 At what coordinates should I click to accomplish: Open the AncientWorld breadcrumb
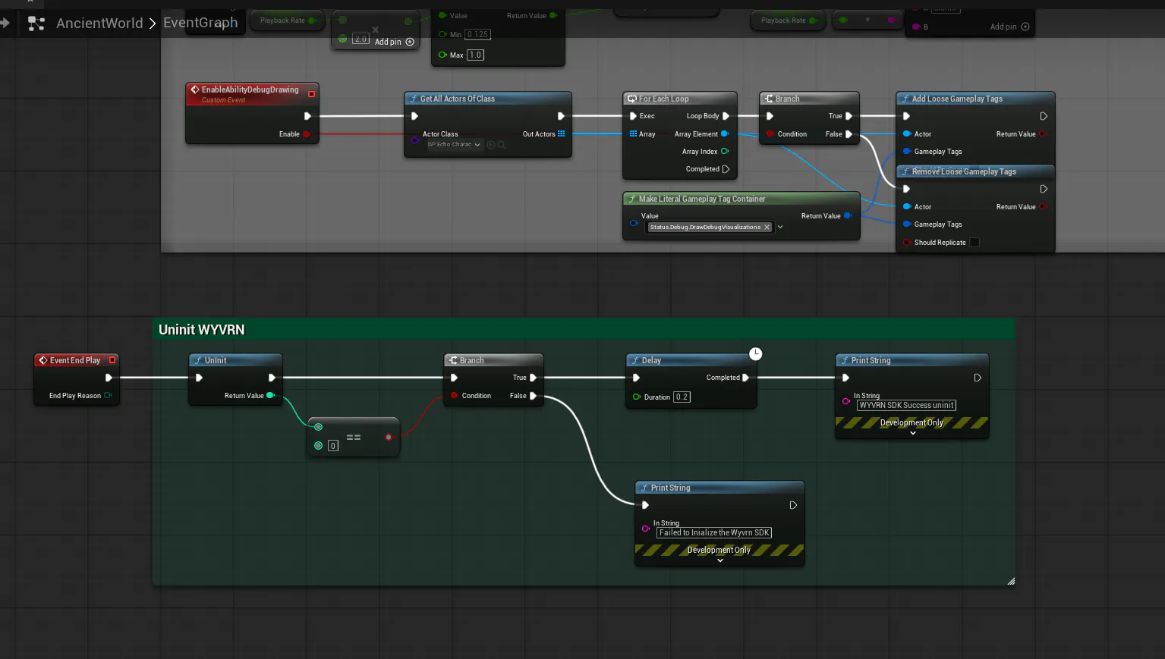[x=99, y=24]
